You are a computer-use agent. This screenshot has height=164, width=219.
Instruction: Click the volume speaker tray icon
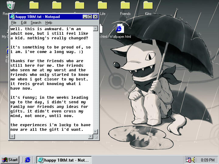pyautogui.click(x=194, y=160)
